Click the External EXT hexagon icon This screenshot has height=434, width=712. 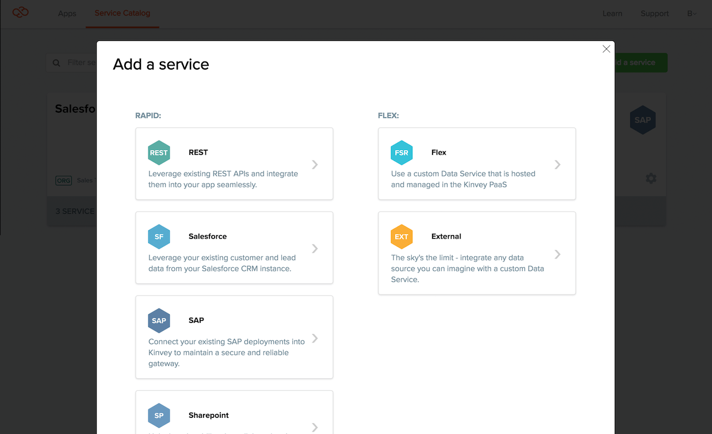pyautogui.click(x=401, y=237)
